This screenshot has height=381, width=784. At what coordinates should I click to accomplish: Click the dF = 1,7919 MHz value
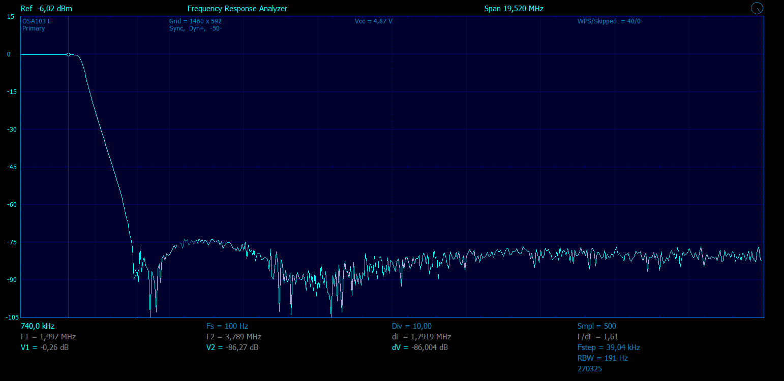(421, 337)
